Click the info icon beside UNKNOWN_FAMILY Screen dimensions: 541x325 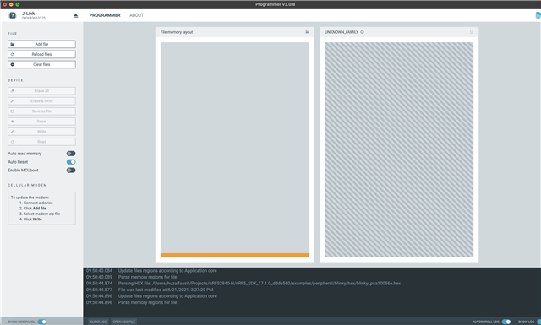(x=362, y=32)
